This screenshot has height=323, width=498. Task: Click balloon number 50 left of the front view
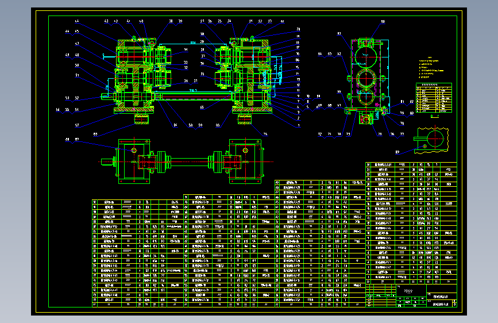click(77, 65)
